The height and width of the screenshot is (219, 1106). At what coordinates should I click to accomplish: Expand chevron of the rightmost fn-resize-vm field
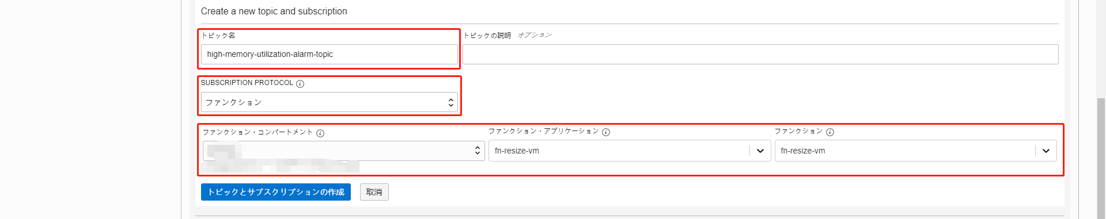tap(1046, 151)
